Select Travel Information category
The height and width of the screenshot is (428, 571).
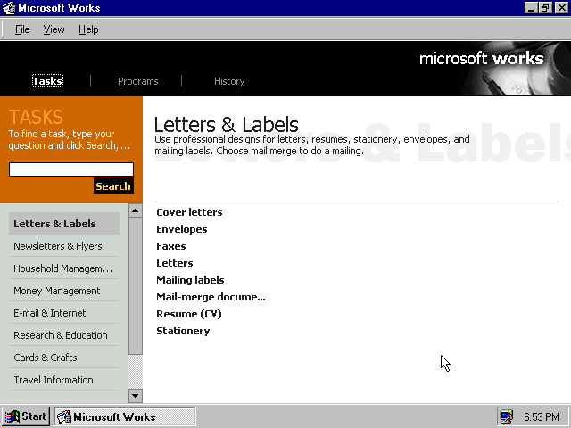64,380
